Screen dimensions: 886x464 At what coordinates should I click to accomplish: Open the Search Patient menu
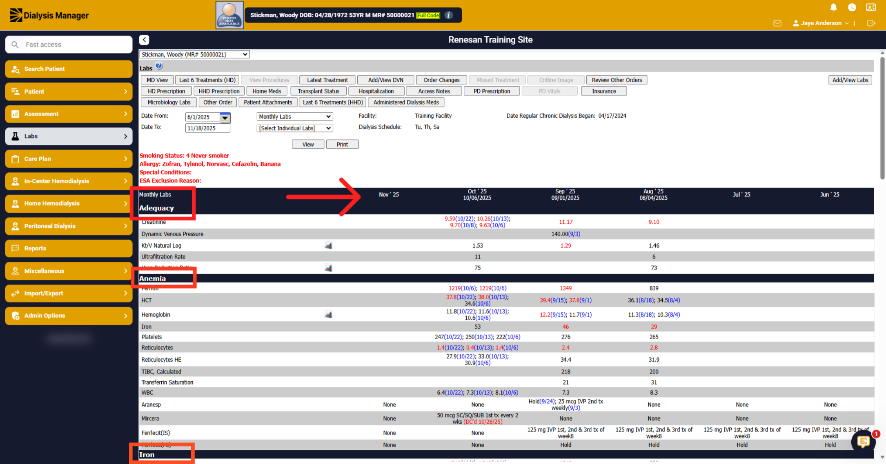(x=69, y=69)
